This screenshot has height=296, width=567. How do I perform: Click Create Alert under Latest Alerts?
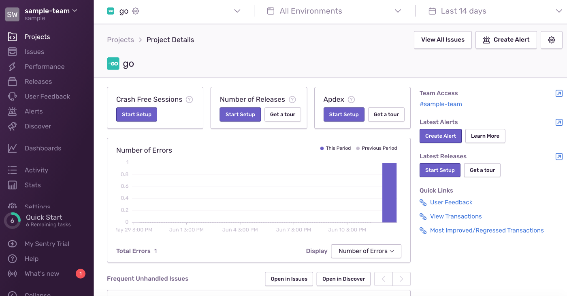441,136
